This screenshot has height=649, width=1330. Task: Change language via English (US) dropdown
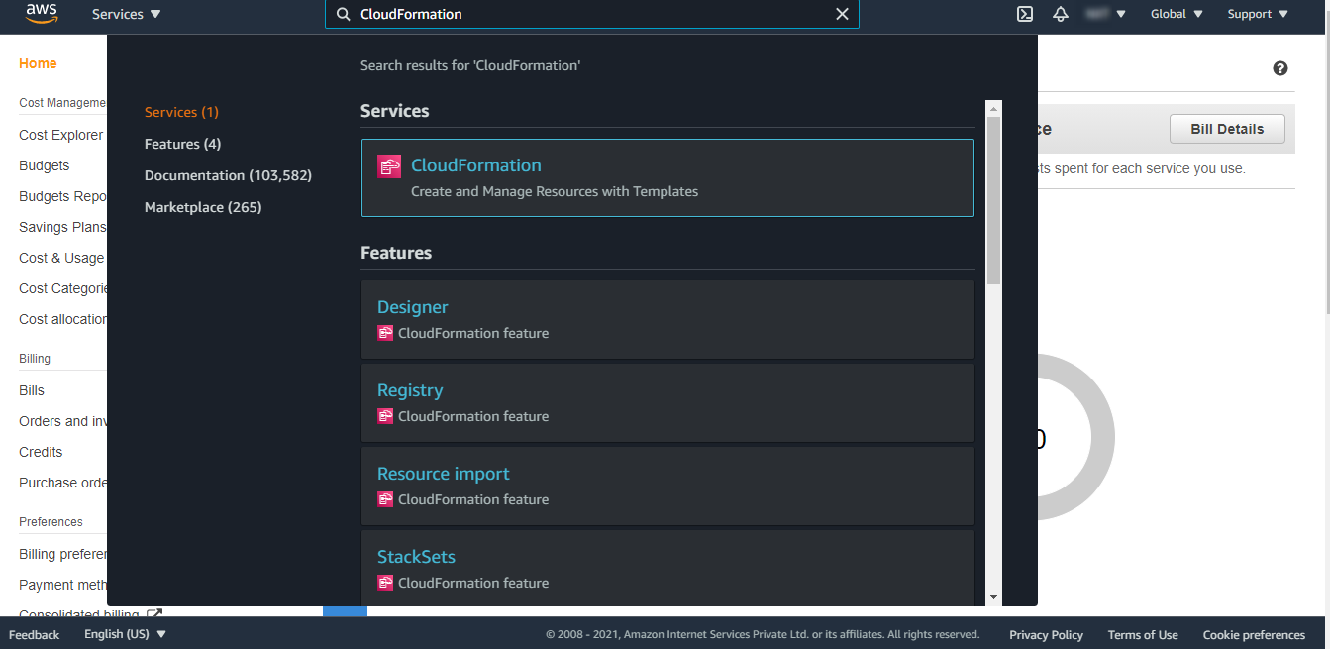click(125, 634)
